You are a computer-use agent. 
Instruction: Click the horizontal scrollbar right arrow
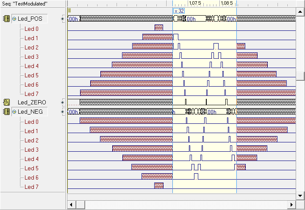coord(291,205)
